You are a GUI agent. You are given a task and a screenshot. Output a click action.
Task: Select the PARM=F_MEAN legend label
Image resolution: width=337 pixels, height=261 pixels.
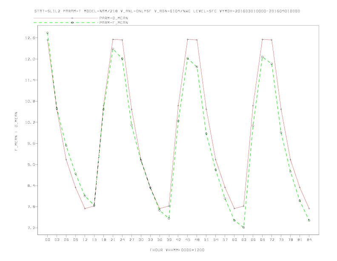(114, 23)
